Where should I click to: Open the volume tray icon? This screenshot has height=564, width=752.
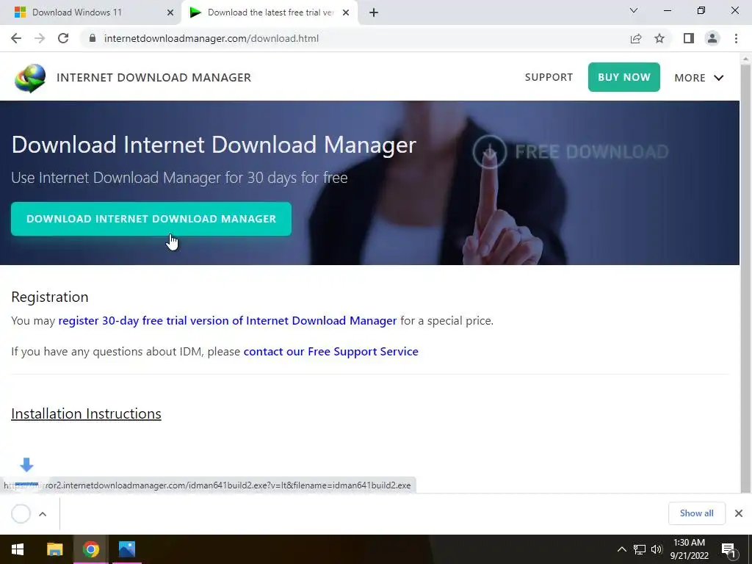(657, 549)
